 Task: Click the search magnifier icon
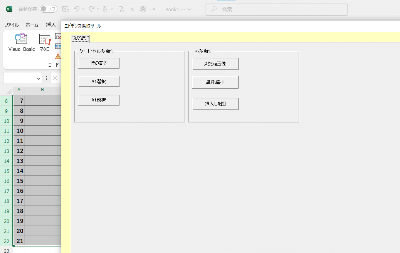214,9
